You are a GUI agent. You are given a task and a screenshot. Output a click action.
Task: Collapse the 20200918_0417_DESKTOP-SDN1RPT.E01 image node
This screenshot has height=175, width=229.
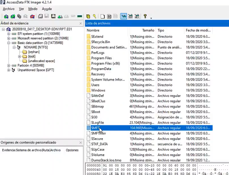3,29
